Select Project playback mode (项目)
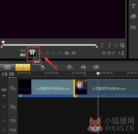138x134 pixels. click(23, 51)
